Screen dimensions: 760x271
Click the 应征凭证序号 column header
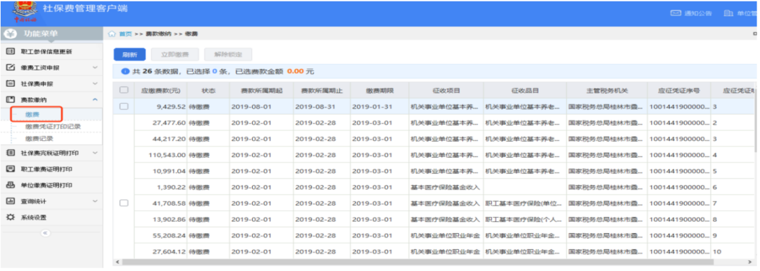click(x=679, y=90)
